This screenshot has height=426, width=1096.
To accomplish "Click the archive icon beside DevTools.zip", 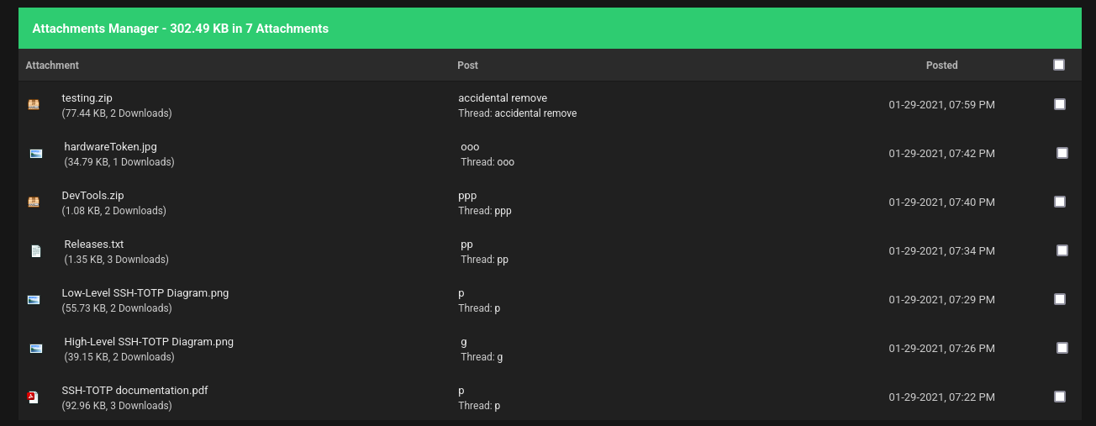I will 34,202.
